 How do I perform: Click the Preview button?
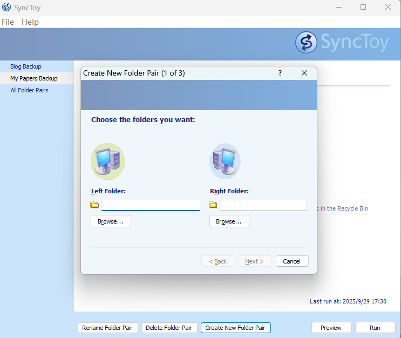(331, 328)
